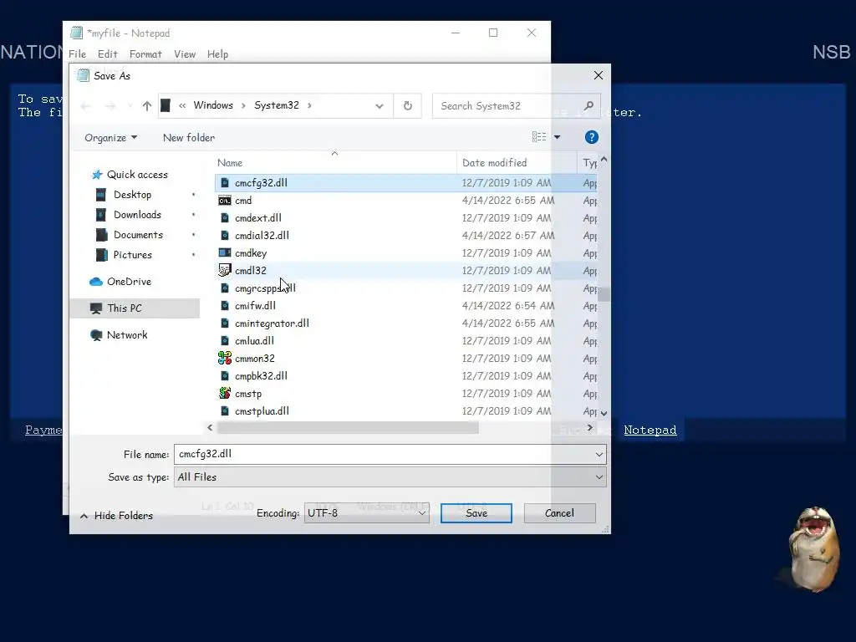Open the Organize dropdown menu
The width and height of the screenshot is (856, 642).
point(110,138)
